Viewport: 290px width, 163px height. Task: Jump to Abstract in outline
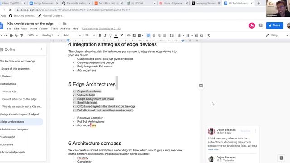[x=6, y=76]
